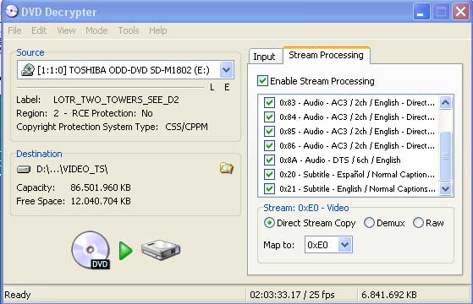
Task: Uncheck the 0x20 Español subtitle stream
Action: click(x=269, y=174)
